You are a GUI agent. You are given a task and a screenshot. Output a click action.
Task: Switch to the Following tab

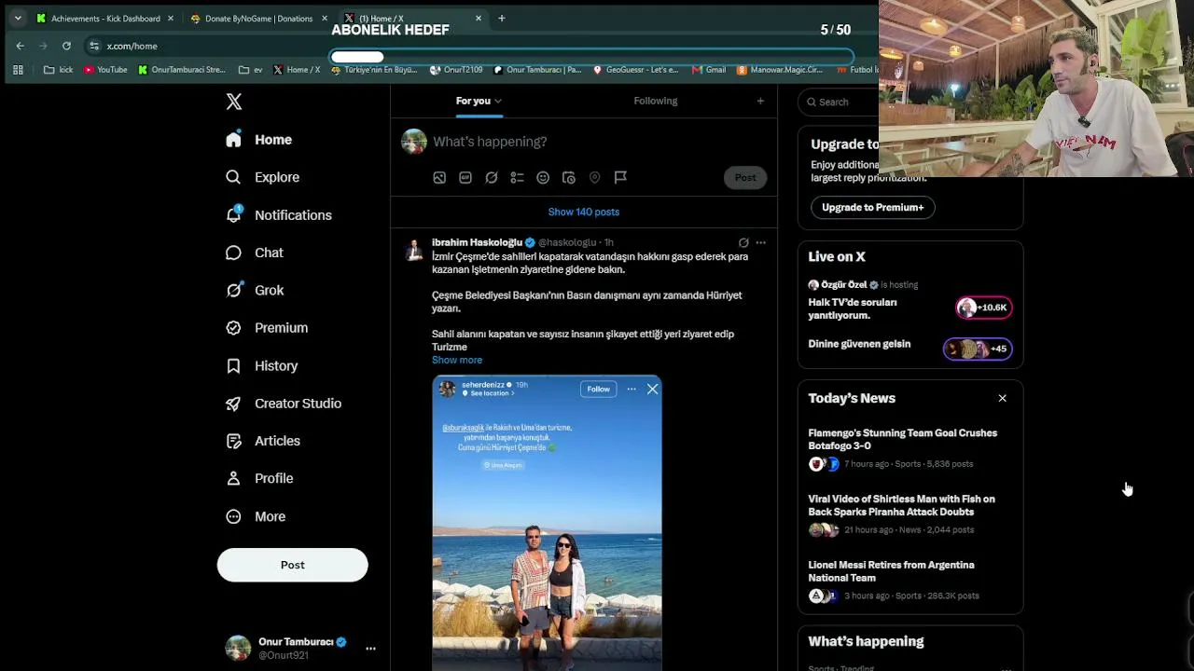click(656, 101)
